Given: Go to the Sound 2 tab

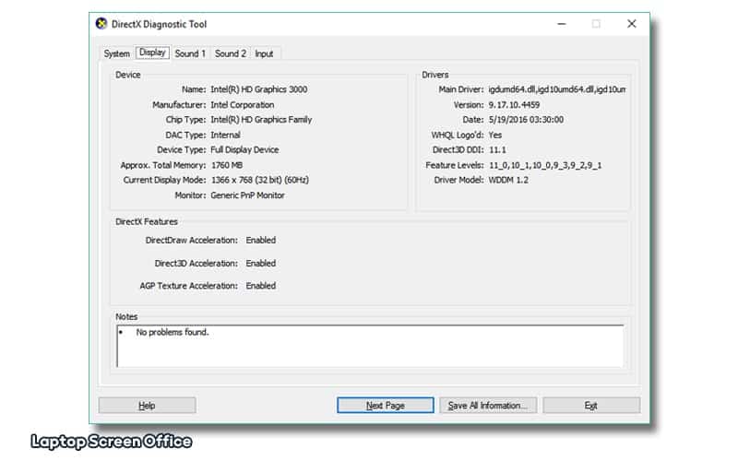Looking at the screenshot, I should [231, 53].
